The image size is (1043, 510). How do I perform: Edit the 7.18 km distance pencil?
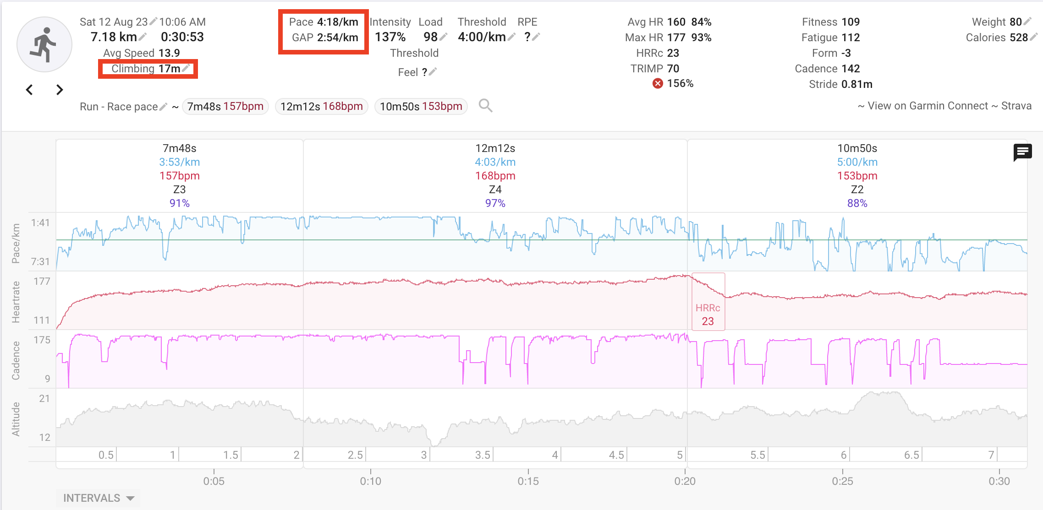(143, 37)
